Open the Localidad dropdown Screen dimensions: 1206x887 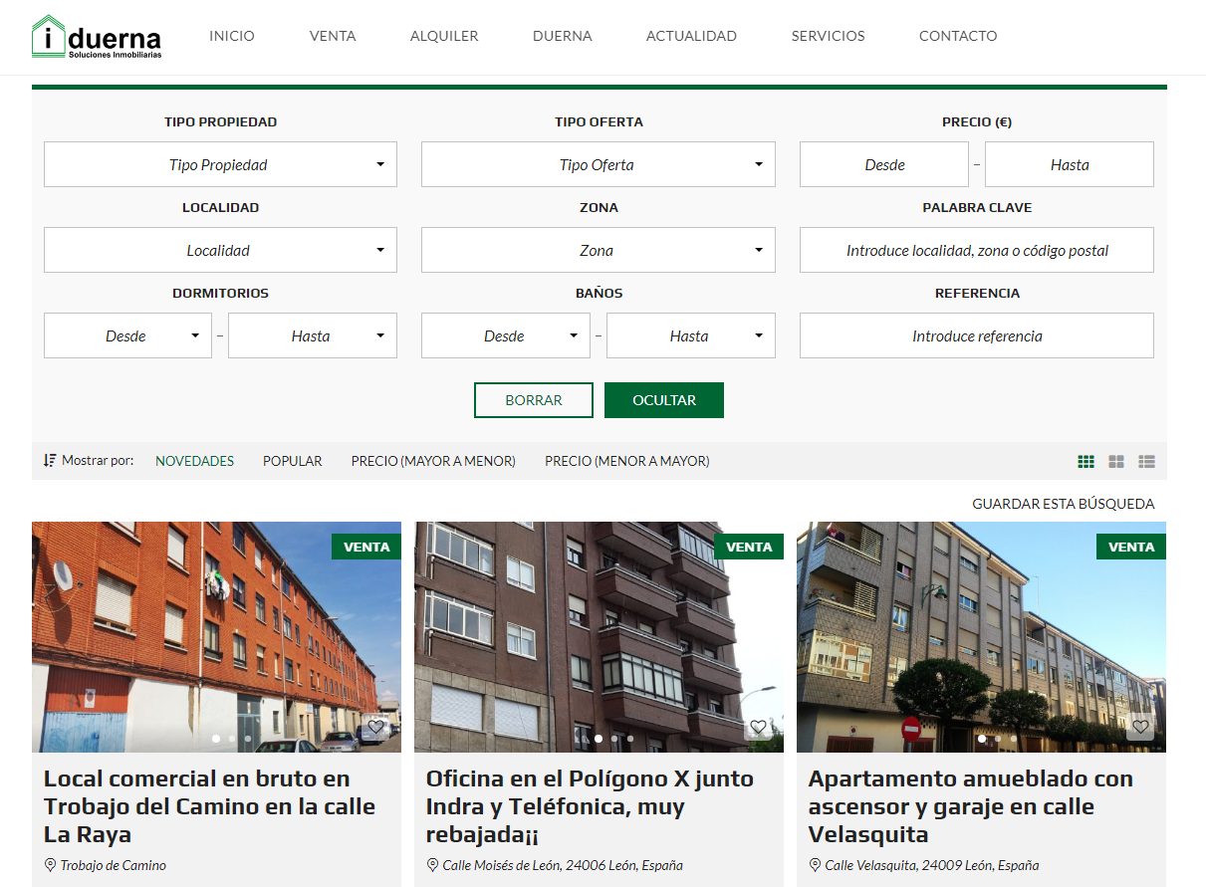click(x=220, y=251)
